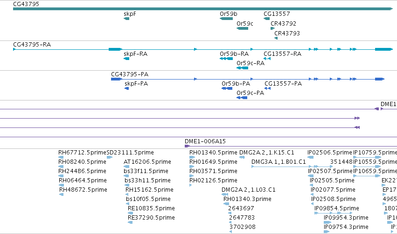The image size is (397, 234).
Task: Open the bs33f11.5prime EST label
Action: point(146,171)
